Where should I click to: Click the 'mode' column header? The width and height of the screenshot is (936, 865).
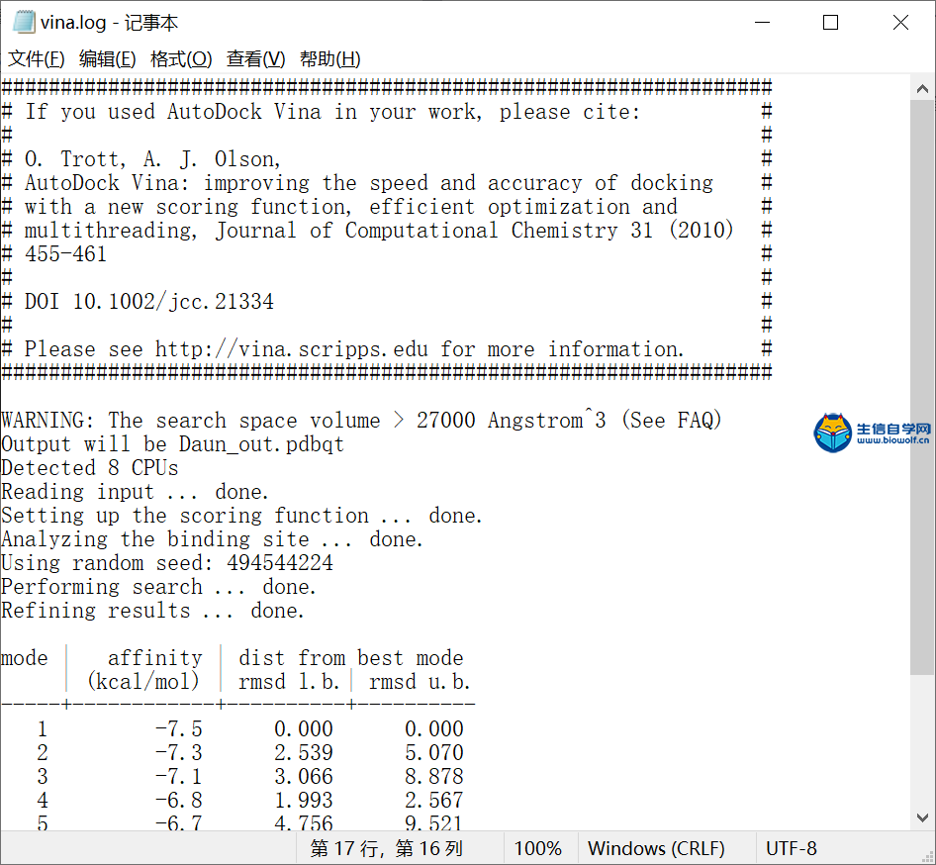(x=25, y=658)
